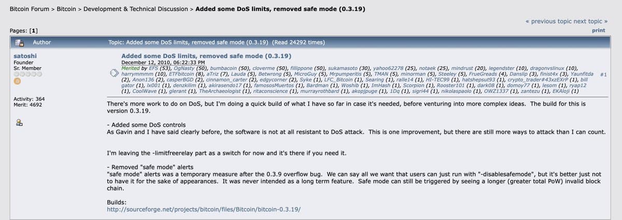Open the post title link for version 0.3.19
This screenshot has width=622, height=220.
pos(206,56)
